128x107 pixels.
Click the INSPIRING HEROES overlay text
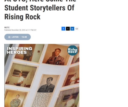click(19, 51)
